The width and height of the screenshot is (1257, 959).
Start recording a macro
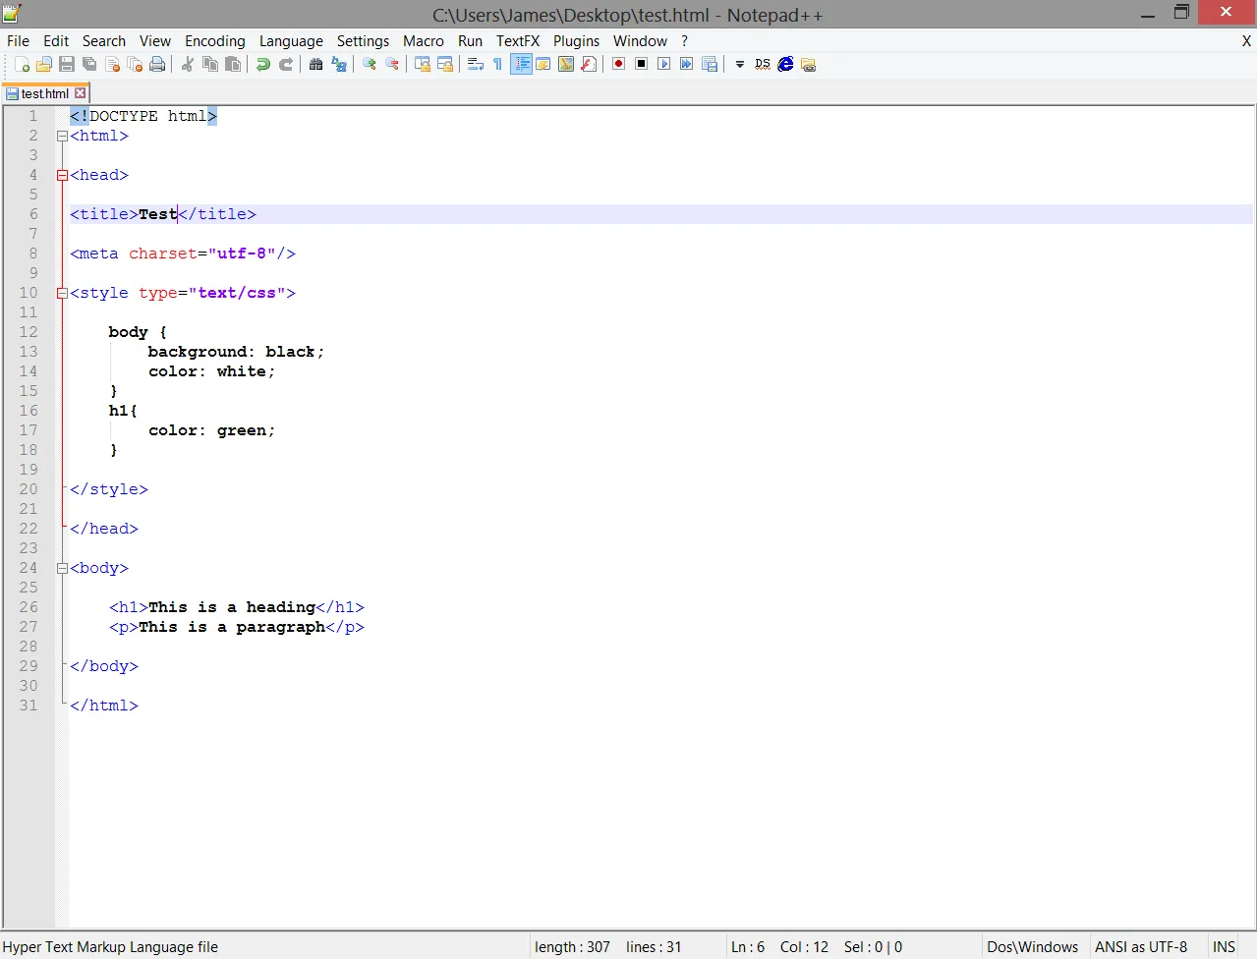pos(618,65)
